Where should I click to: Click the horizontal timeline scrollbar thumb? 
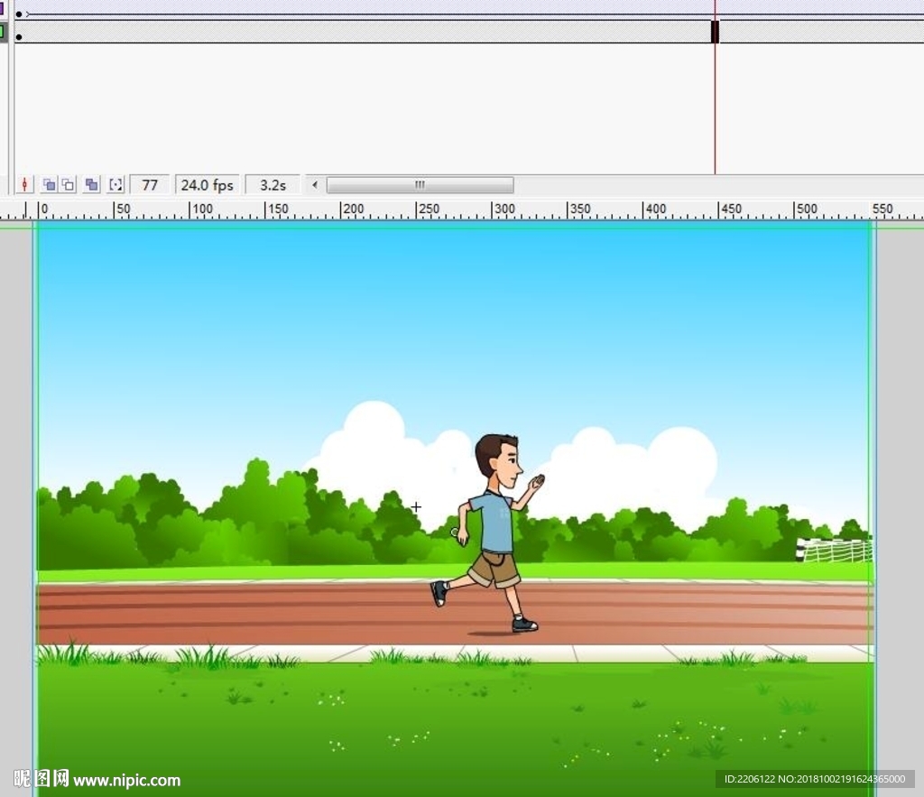click(420, 185)
